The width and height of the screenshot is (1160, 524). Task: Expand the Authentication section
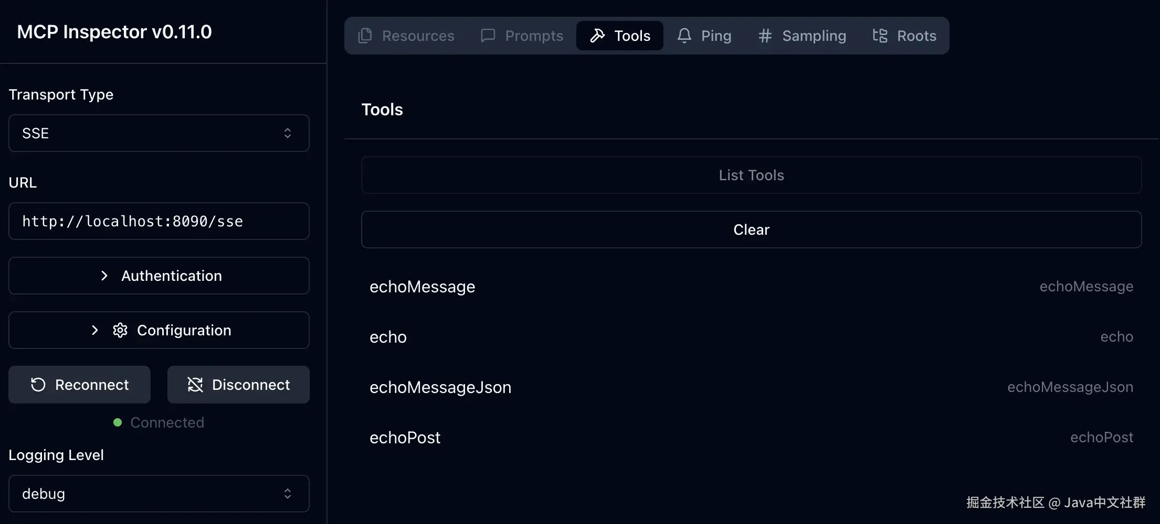tap(159, 276)
